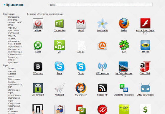The width and height of the screenshot is (165, 114).
Task: Open the Симуляторы category
Action: [x=14, y=103]
